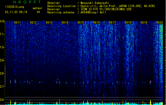Click the 0.6 frequency axis label
Screen dimensions: 166x105
point(2,100)
